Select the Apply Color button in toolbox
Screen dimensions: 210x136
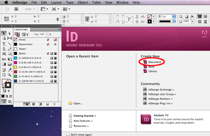[3, 96]
